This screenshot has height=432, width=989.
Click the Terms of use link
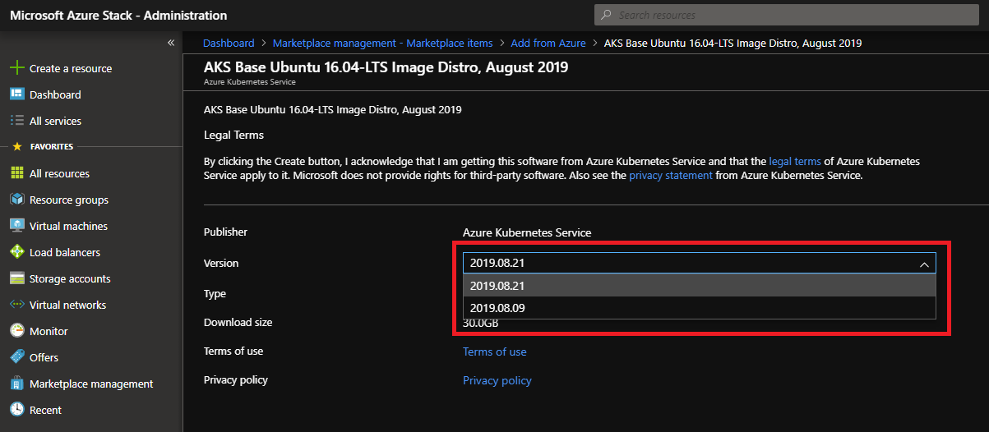495,352
